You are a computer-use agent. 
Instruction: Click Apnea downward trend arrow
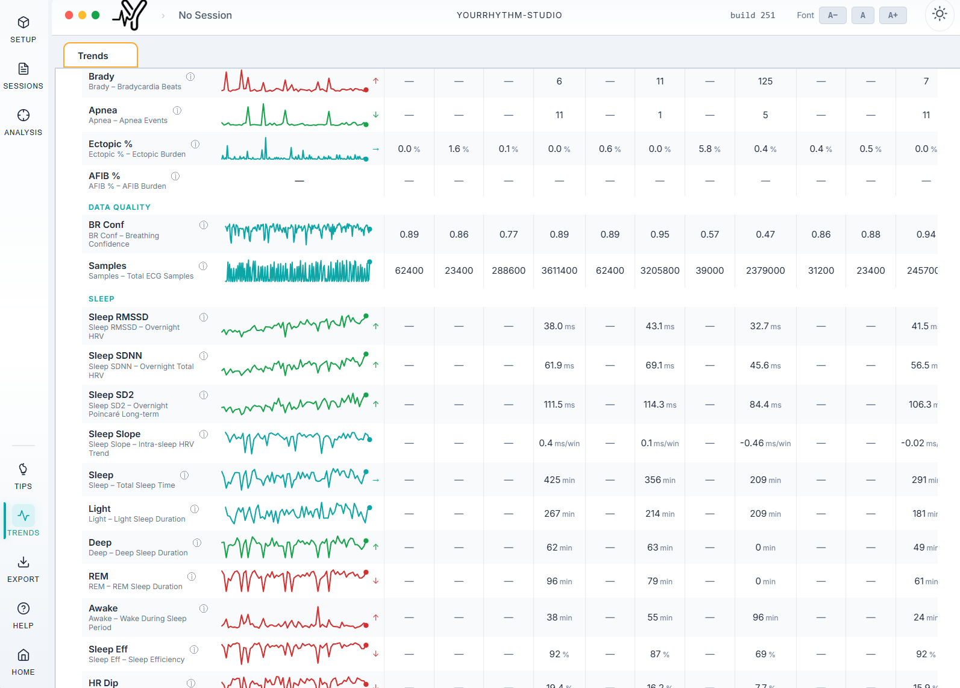coord(375,115)
